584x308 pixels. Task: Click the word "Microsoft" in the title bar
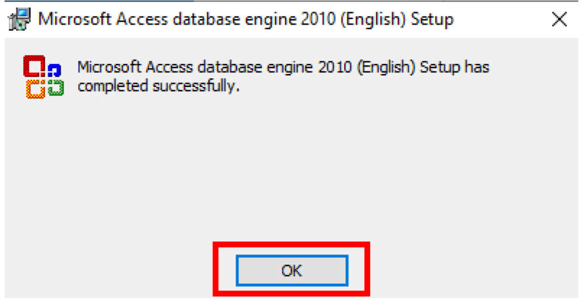(74, 19)
